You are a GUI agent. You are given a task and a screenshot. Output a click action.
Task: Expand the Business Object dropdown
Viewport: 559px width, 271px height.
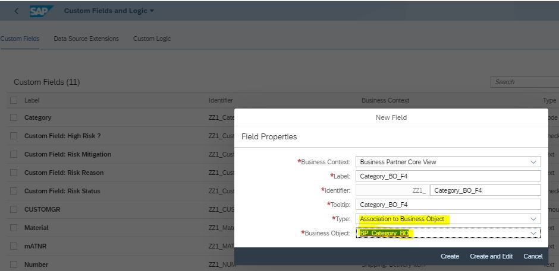click(533, 233)
